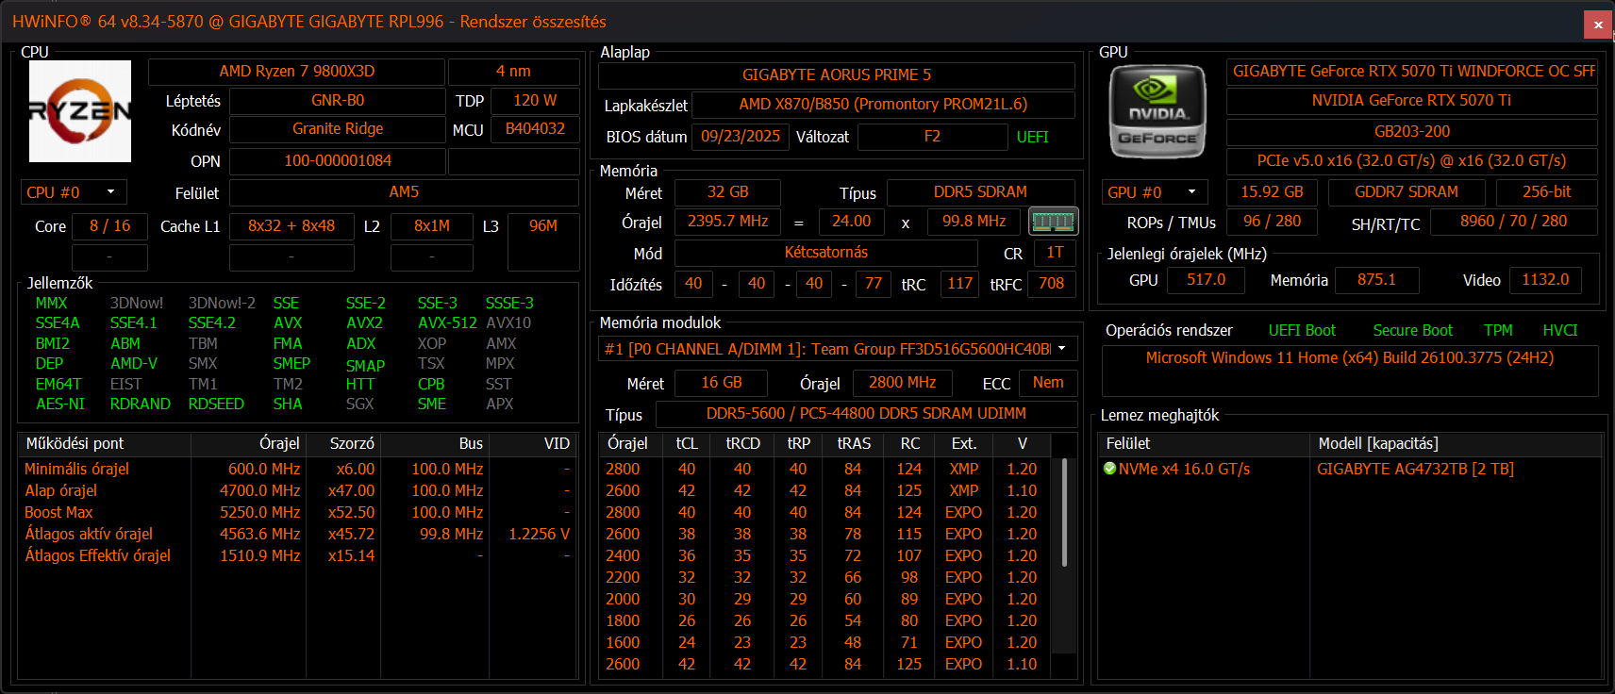This screenshot has height=694, width=1615.
Task: Click the "Működési pont" column header
Action: coord(75,443)
